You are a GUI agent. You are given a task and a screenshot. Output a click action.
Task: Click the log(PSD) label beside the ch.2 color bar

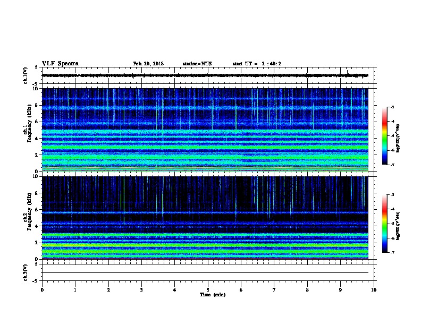398,226
